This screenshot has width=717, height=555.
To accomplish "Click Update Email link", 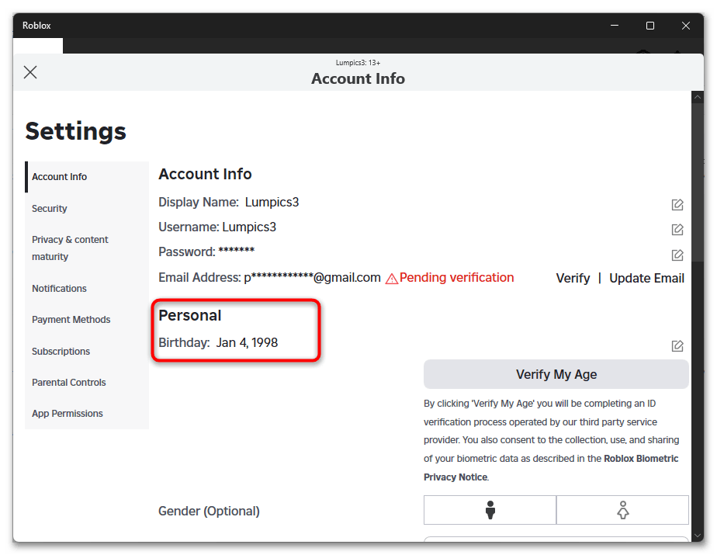I will point(646,278).
